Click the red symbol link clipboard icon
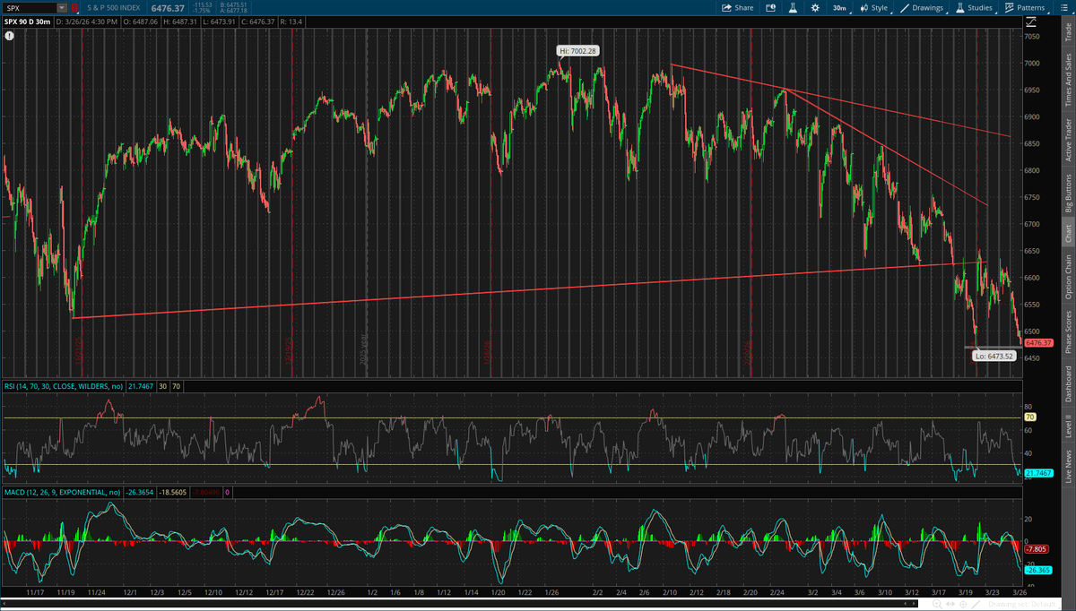This screenshot has width=1076, height=611. [75, 7]
